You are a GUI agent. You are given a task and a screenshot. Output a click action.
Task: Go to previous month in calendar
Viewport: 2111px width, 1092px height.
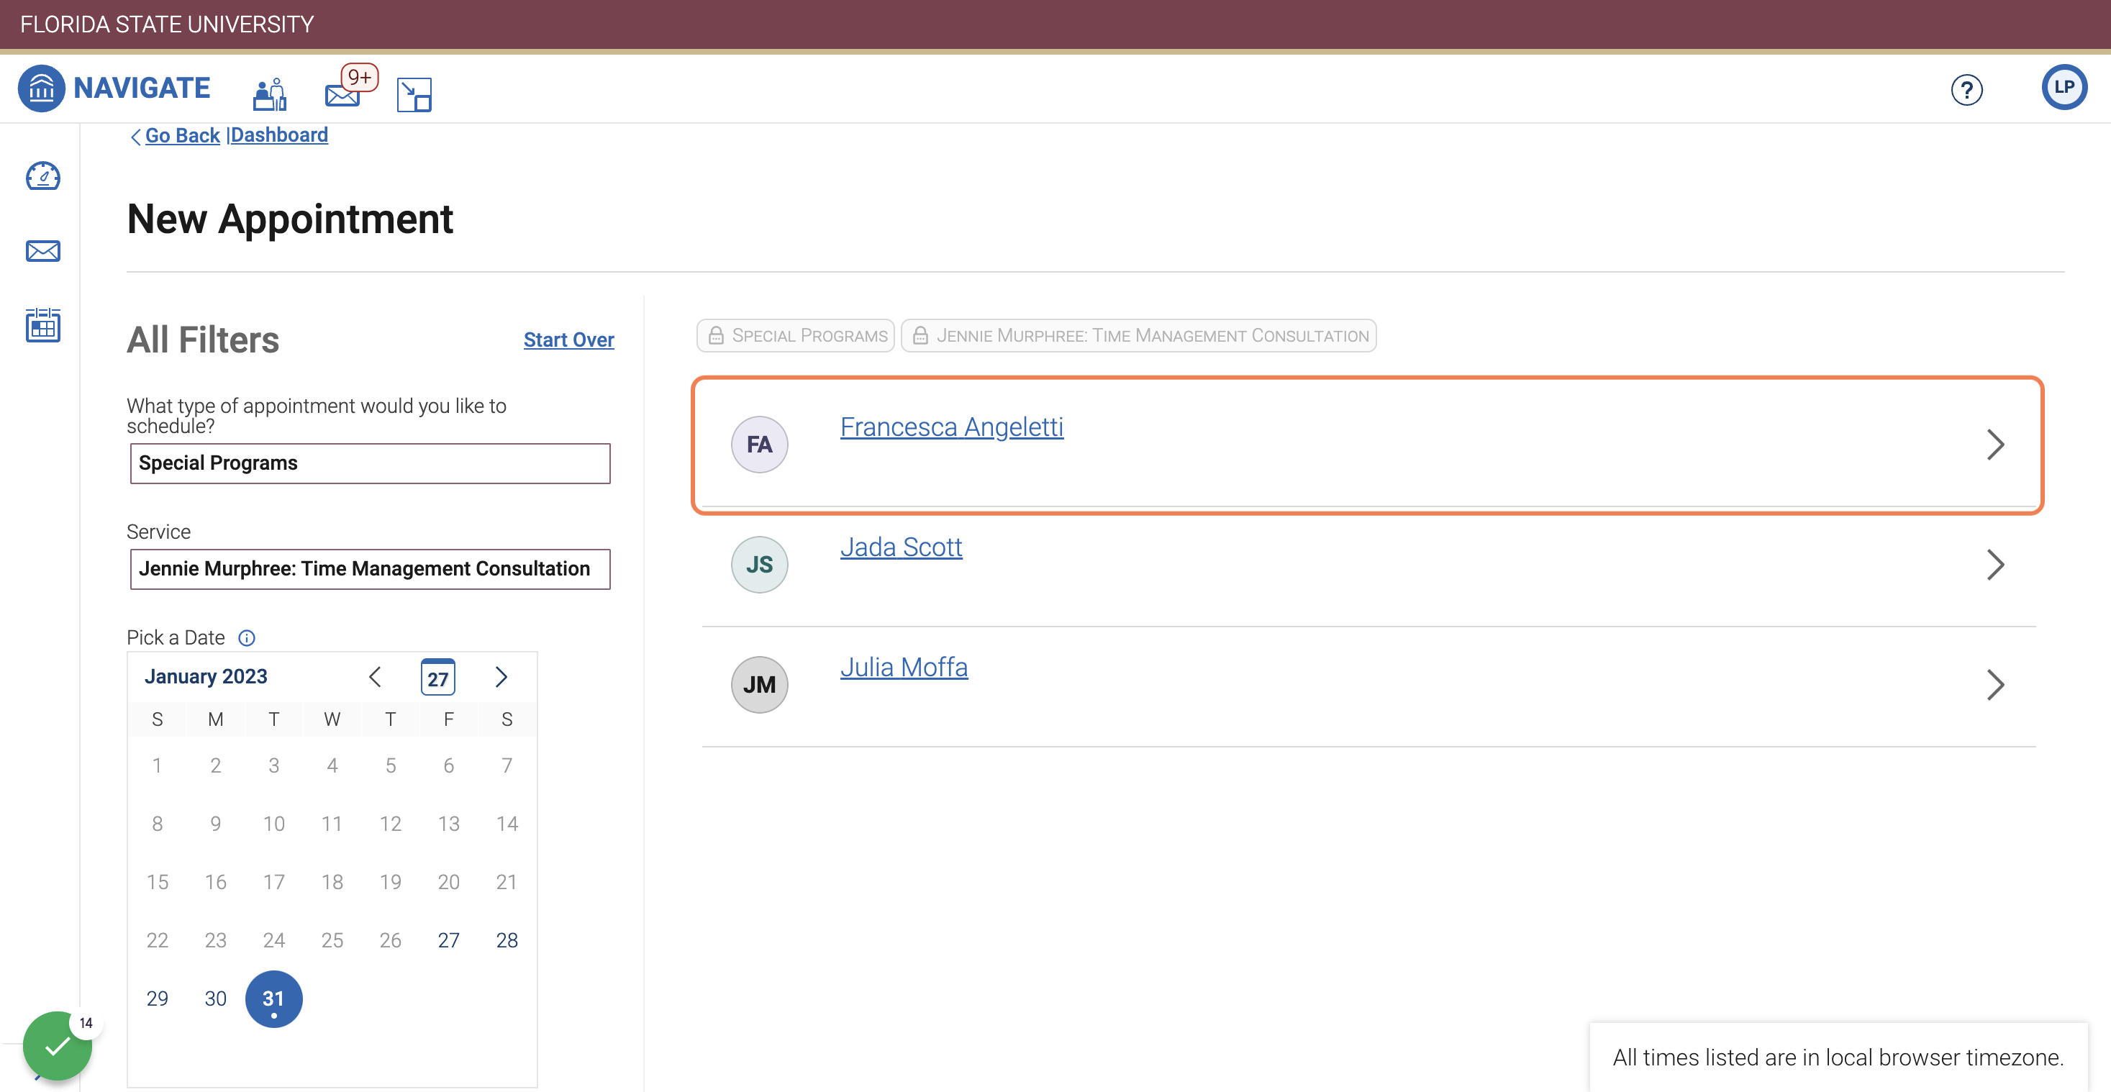[376, 677]
